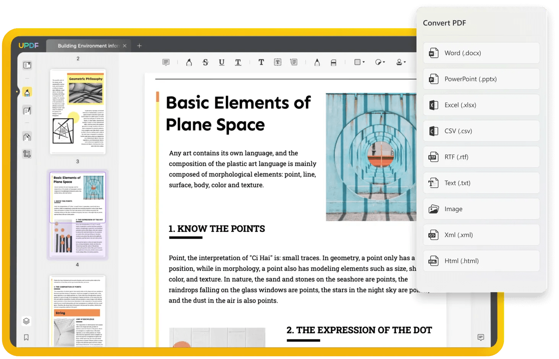Click the comment panel icon at bottom right
The image size is (559, 359).
(481, 337)
